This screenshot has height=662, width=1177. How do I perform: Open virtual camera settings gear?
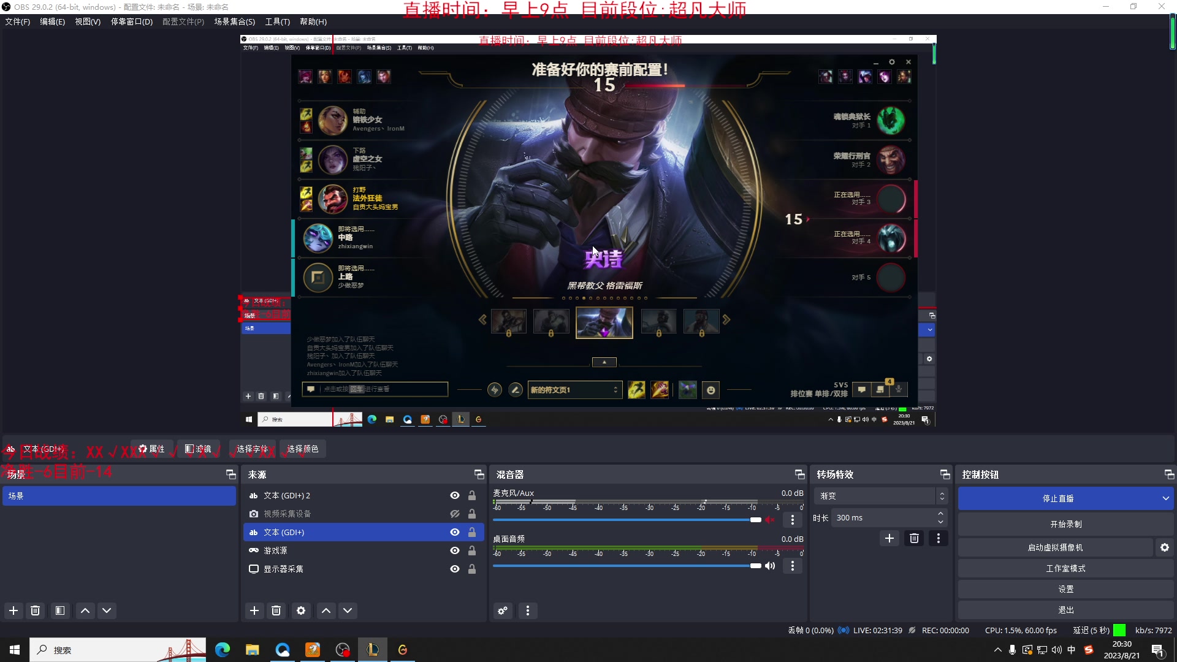pyautogui.click(x=1165, y=547)
